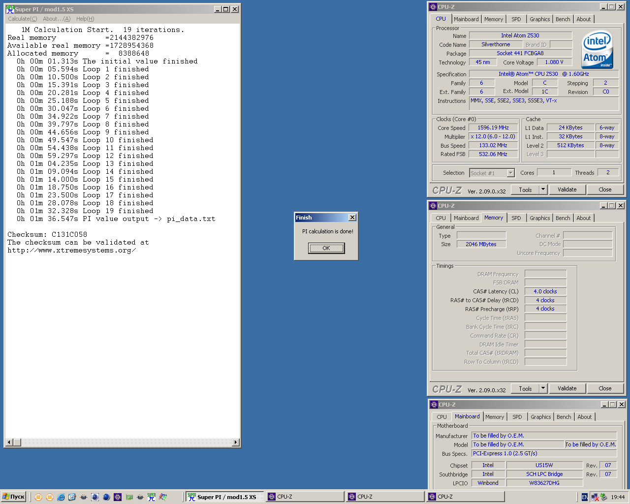This screenshot has height=504, width=630.
Task: Click the EN language indicator in the tray
Action: (584, 497)
